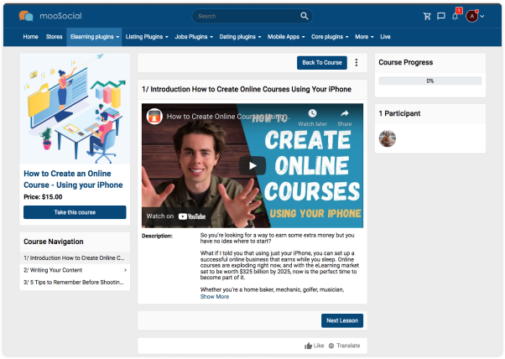Select lesson 3/ 5 Tips to Remember Before Shootin...
Image resolution: width=505 pixels, height=359 pixels.
coord(74,283)
